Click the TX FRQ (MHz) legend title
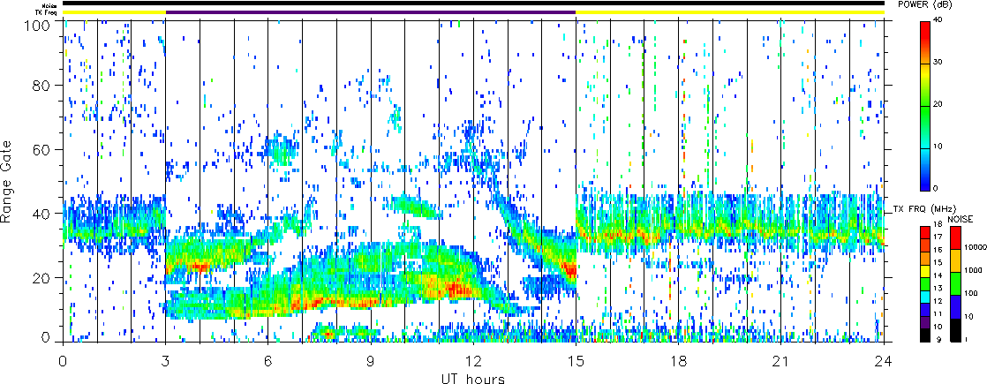 click(925, 209)
